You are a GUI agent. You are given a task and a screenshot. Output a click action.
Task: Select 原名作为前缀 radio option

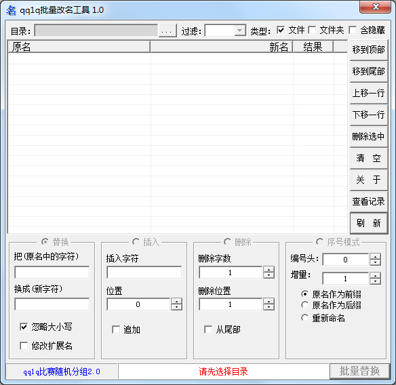[305, 294]
